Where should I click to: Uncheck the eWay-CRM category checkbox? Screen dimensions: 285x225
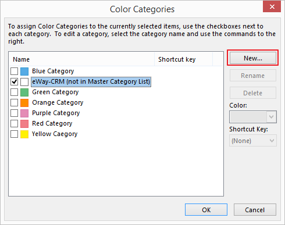pyautogui.click(x=14, y=82)
